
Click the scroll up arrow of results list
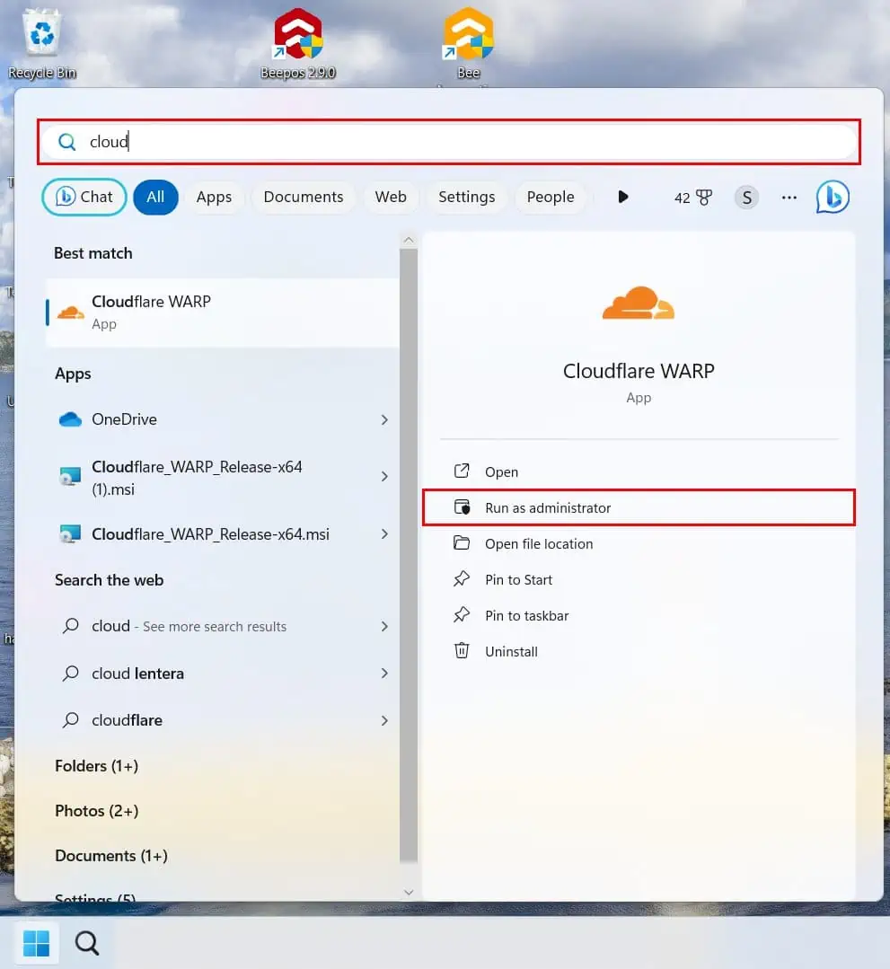click(x=409, y=240)
